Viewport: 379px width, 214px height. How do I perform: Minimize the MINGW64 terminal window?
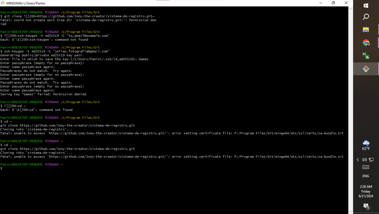point(320,3)
